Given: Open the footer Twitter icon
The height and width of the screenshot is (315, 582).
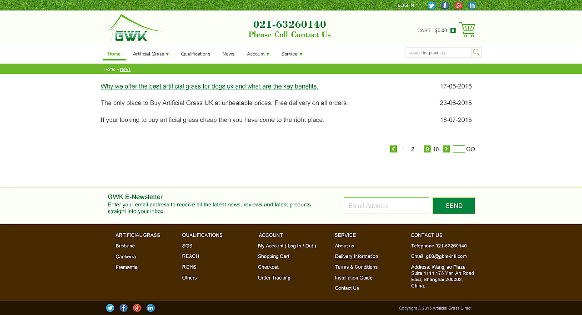Looking at the screenshot, I should [110, 308].
